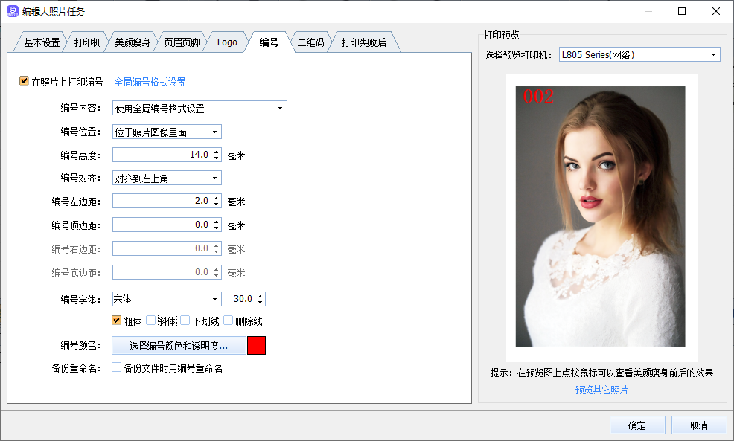This screenshot has width=734, height=441.
Task: Disable the 粗体 bold checkbox
Action: [x=116, y=321]
